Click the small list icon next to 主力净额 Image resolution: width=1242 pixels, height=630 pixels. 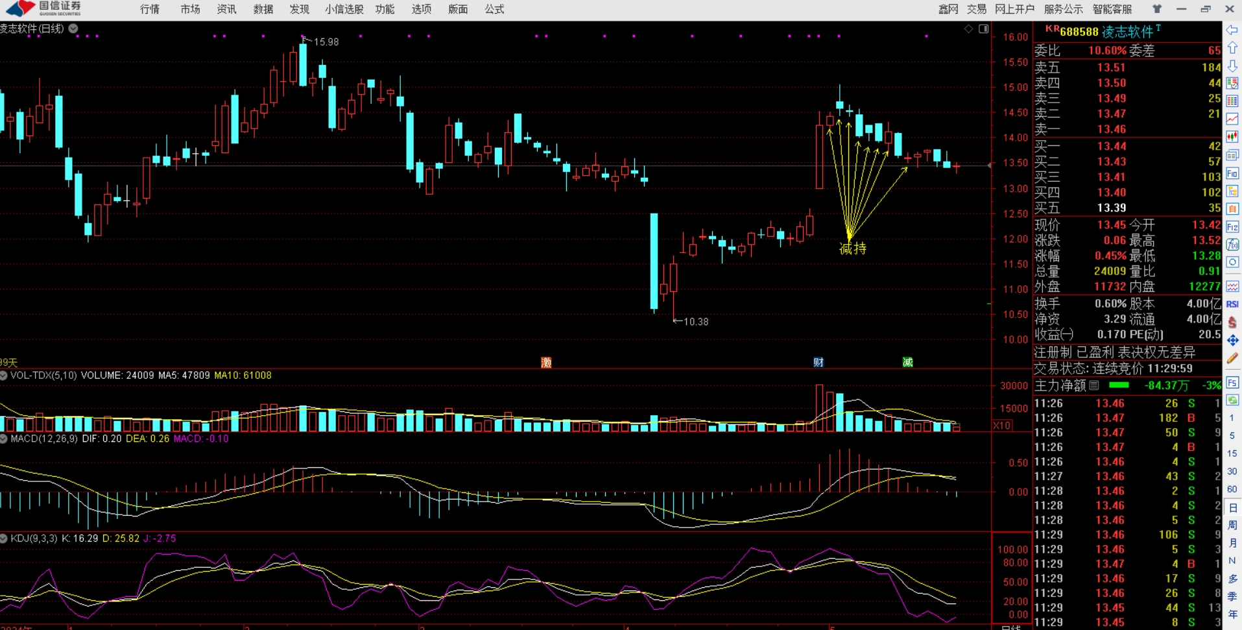coord(1094,385)
